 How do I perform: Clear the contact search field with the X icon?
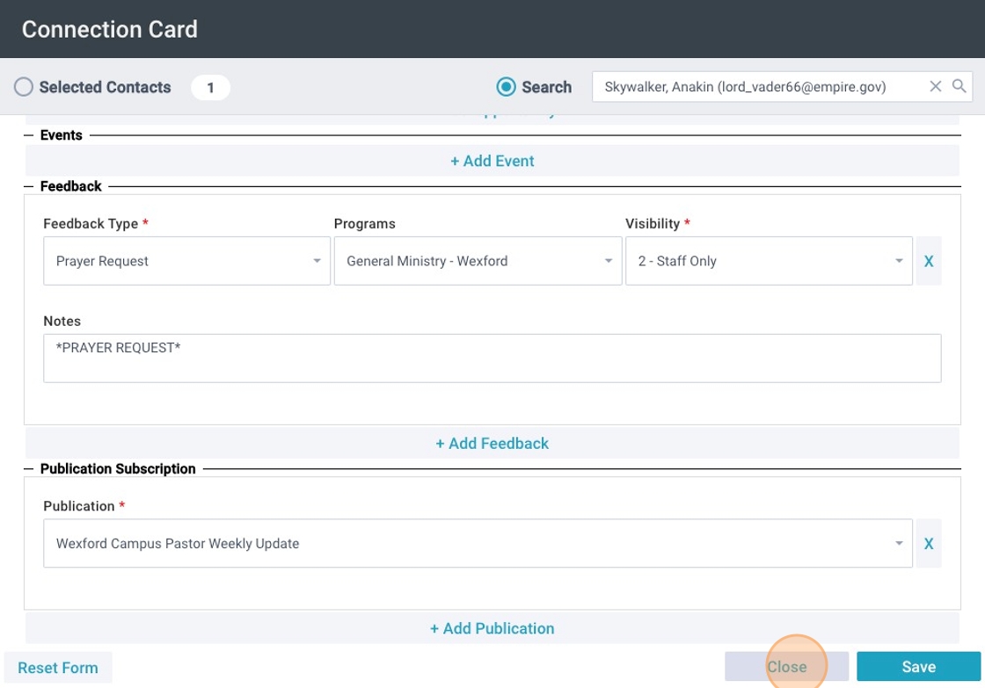pyautogui.click(x=935, y=87)
